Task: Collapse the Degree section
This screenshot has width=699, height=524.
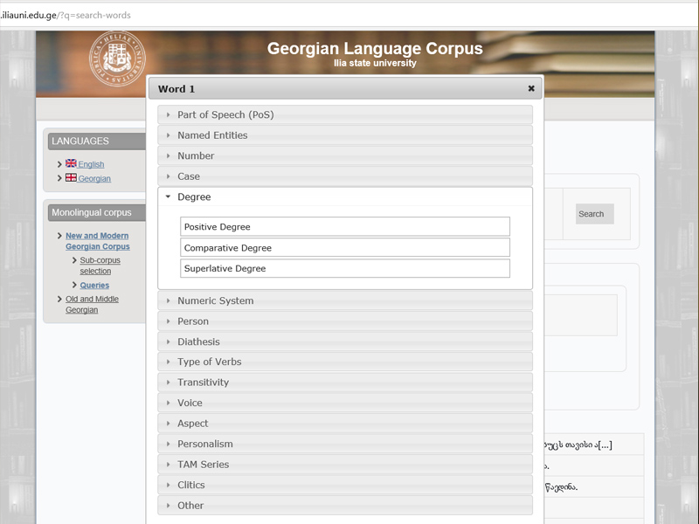Action: click(x=345, y=196)
